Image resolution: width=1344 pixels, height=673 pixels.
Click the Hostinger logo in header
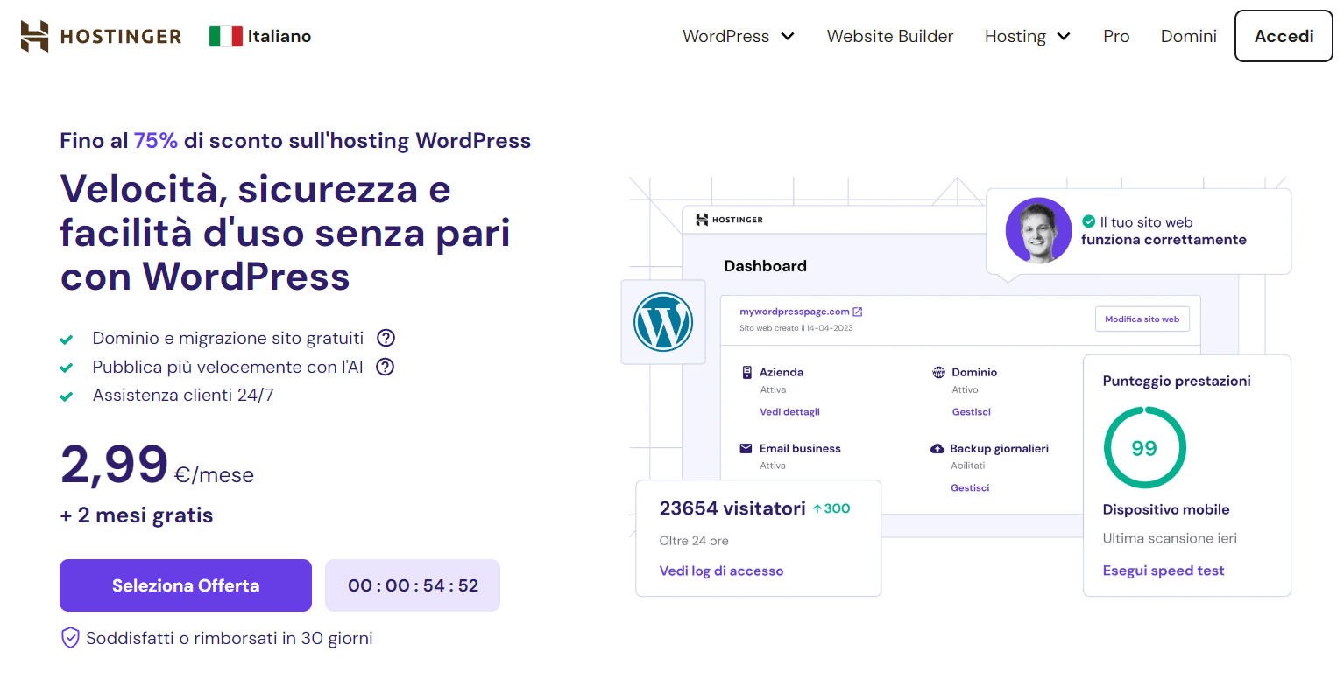101,36
